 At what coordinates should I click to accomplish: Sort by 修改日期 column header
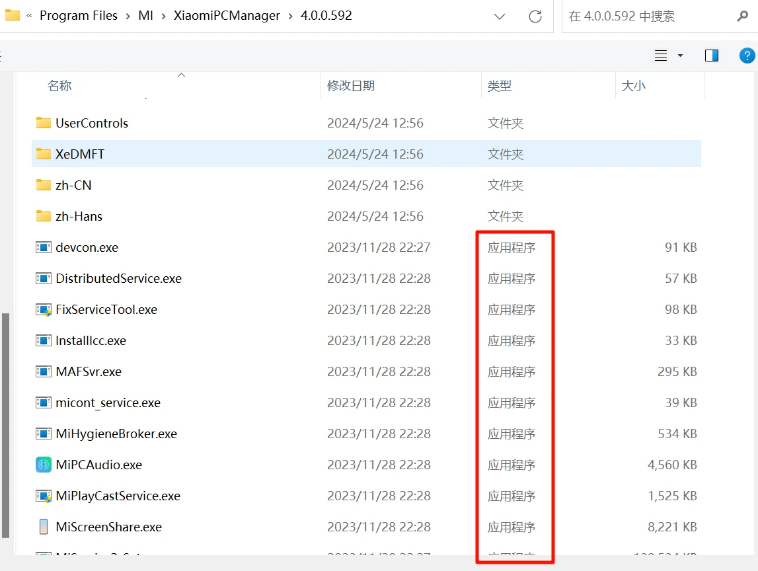click(351, 85)
